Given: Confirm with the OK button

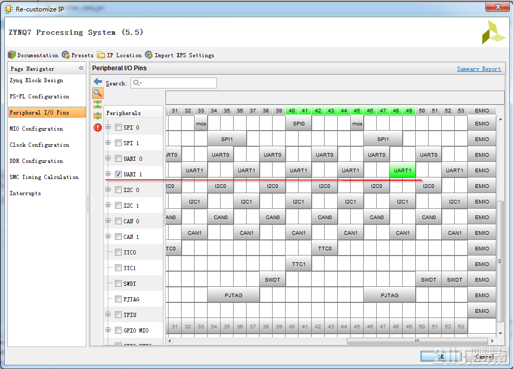Looking at the screenshot, I should 441,356.
